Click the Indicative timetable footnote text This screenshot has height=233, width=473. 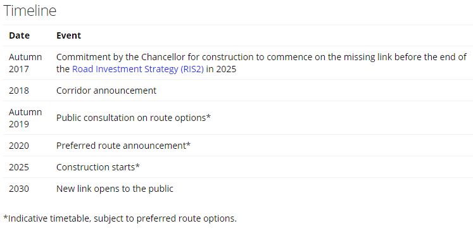coord(120,218)
